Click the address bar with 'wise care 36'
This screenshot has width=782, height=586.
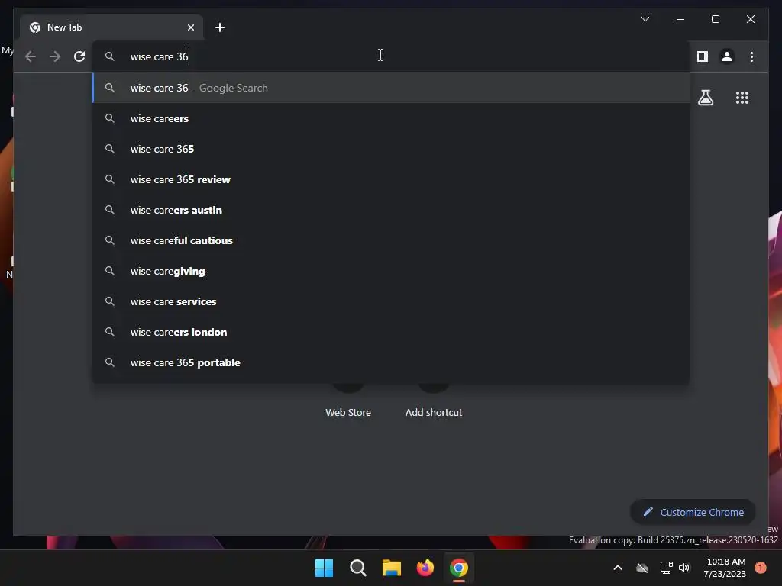click(392, 56)
